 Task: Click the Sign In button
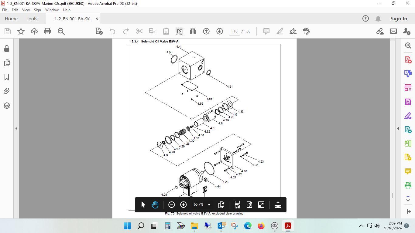coord(399,19)
